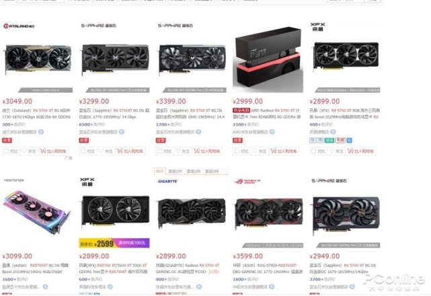This screenshot has height=296, width=431.
Task: Follow the ¥3399 Sapphire card via the heart icon
Action: 178,151
